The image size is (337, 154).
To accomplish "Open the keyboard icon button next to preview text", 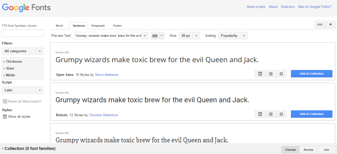I will pyautogui.click(x=155, y=36).
